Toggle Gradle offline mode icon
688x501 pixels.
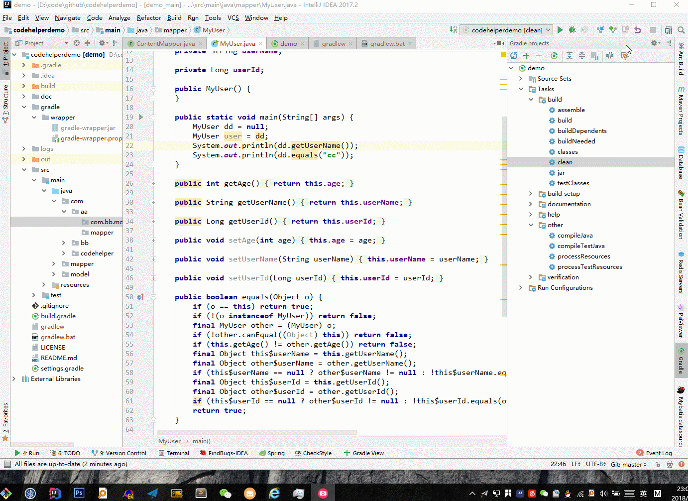[610, 56]
